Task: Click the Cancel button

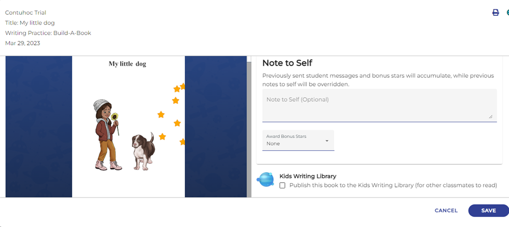Action: click(x=446, y=211)
